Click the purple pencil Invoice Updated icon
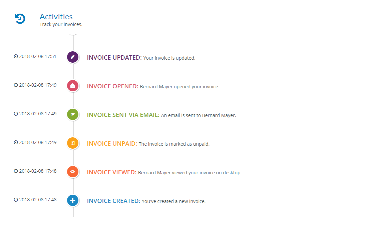This screenshot has height=234, width=380. coord(73,57)
